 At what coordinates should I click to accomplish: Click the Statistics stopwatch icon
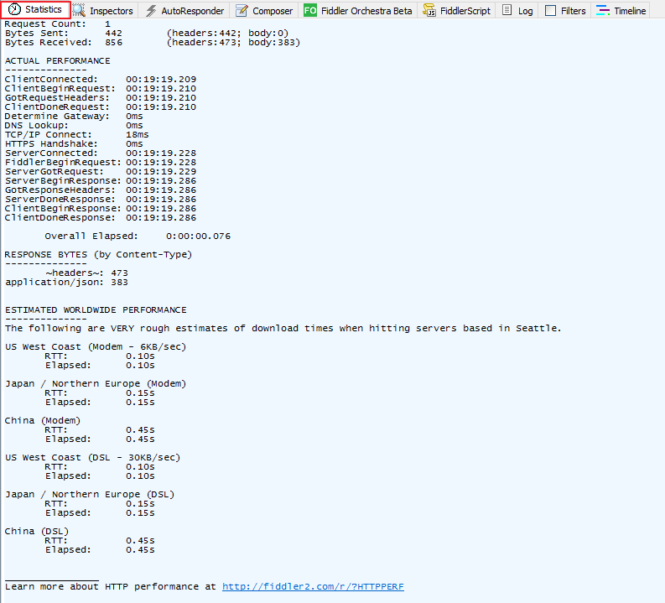tap(14, 10)
